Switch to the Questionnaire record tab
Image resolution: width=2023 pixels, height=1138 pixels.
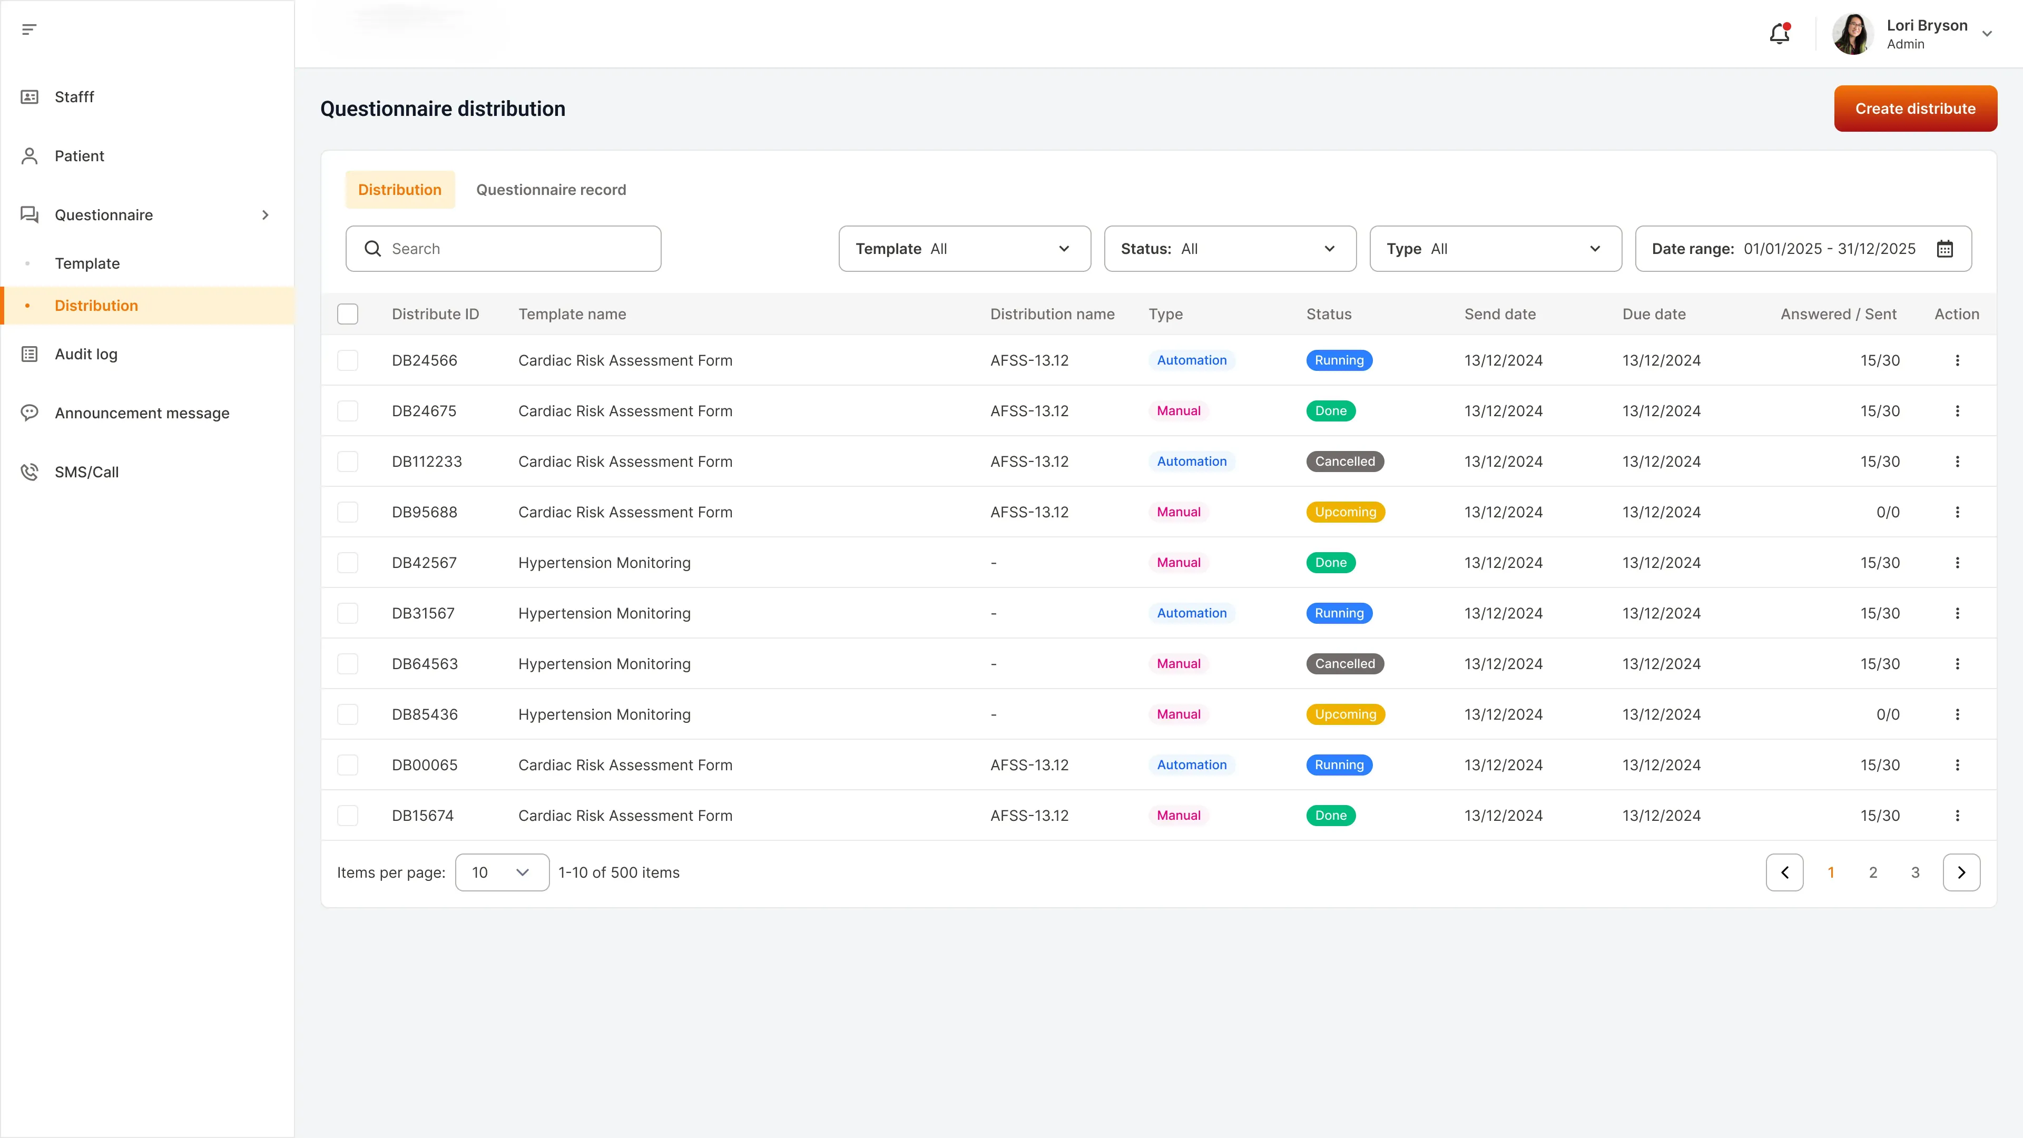coord(551,190)
